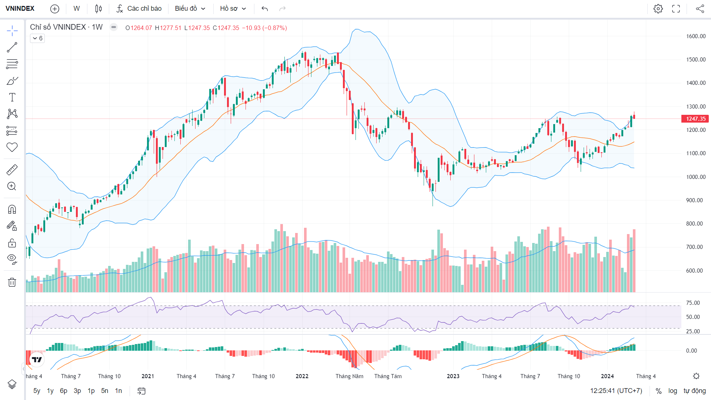This screenshot has height=400, width=711.
Task: Select the 3p time range
Action: (77, 391)
